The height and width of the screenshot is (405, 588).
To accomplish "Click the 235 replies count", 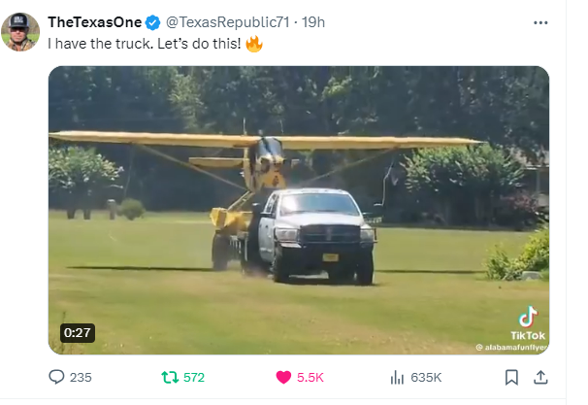I will point(81,377).
